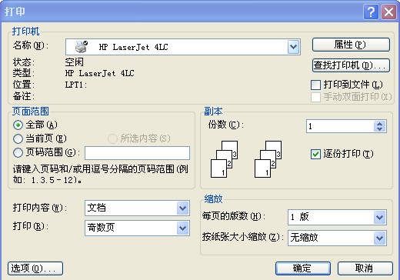Viewport: 400px width, 280px height.
Task: Click the page range text input field
Action: pos(137,153)
